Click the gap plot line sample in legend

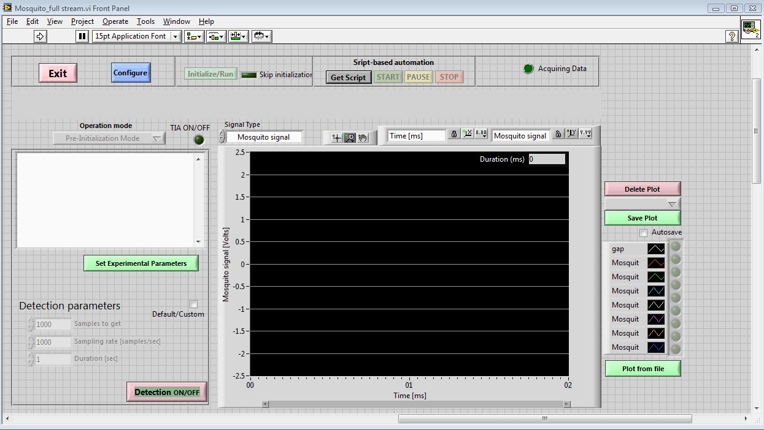click(x=656, y=249)
